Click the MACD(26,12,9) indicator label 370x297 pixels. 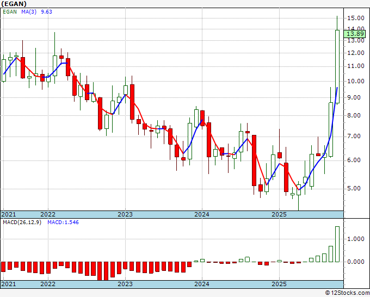(x=22, y=222)
